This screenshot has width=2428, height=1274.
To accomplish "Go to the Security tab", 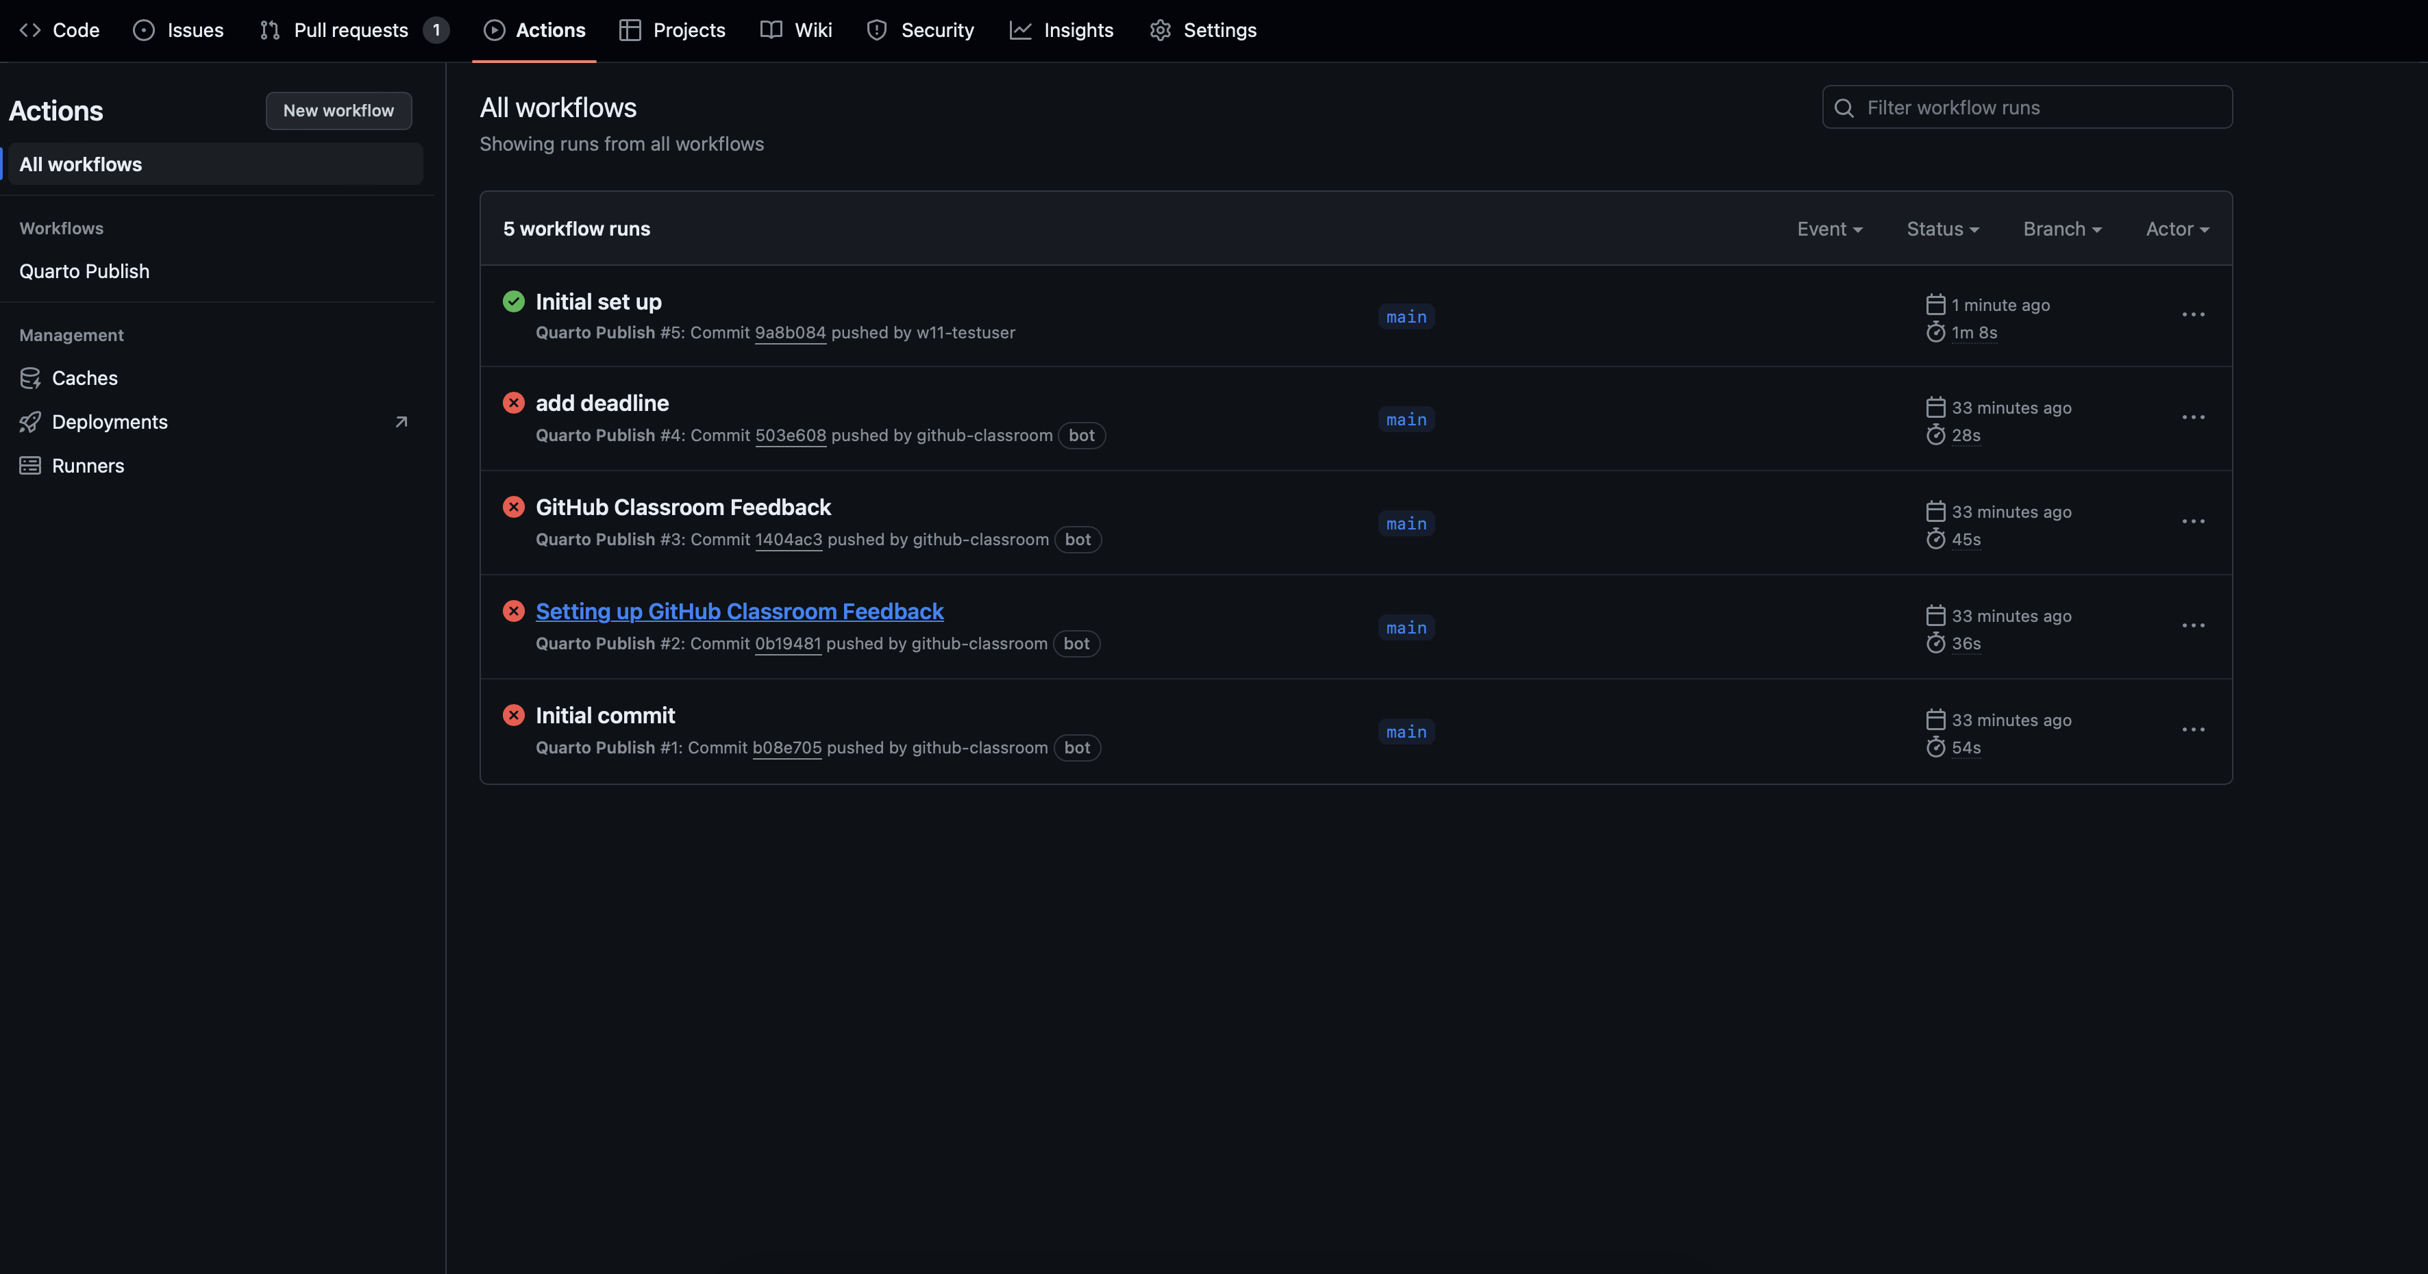I will pyautogui.click(x=920, y=30).
